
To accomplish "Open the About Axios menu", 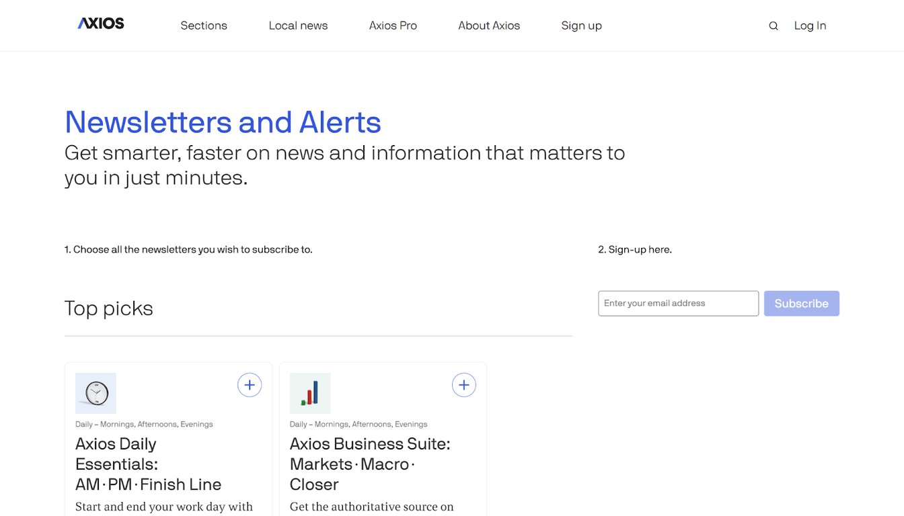I will pos(489,25).
